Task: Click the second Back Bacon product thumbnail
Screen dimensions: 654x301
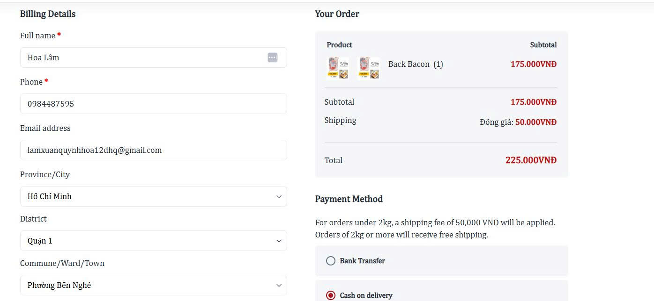Action: (x=368, y=68)
